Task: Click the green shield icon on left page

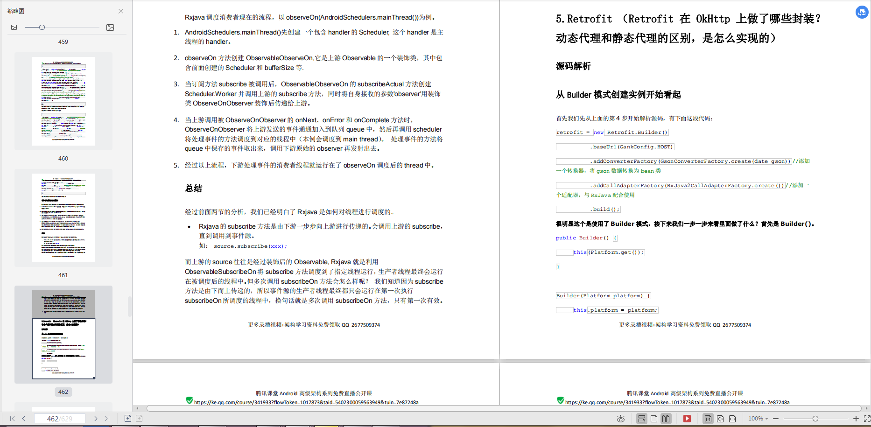Action: (189, 400)
